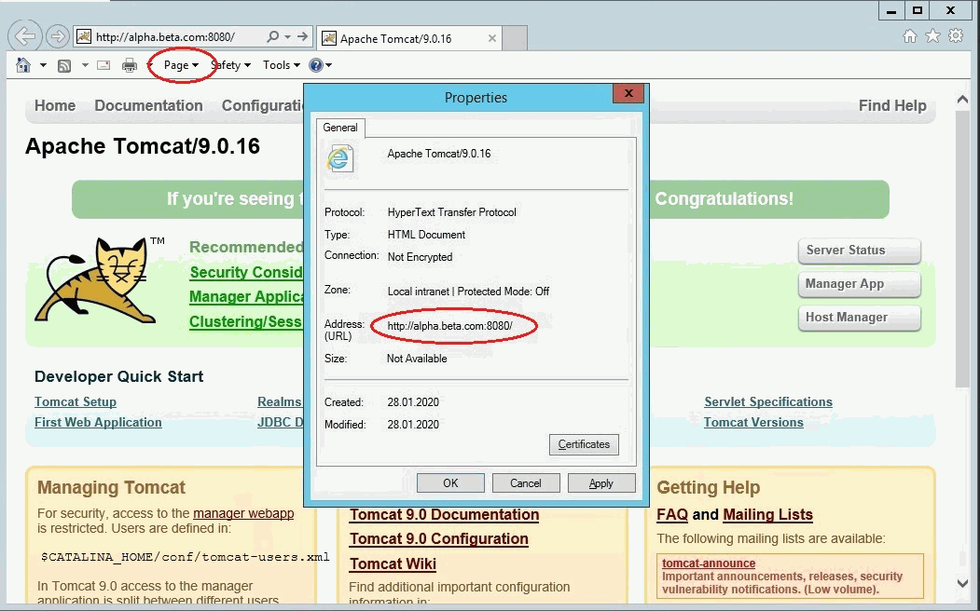Expand the Tools dropdown menu
This screenshot has height=611, width=980.
point(281,65)
